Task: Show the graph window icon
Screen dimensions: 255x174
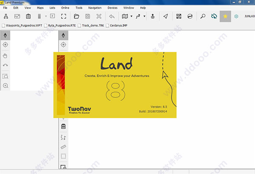Action: 17,16
